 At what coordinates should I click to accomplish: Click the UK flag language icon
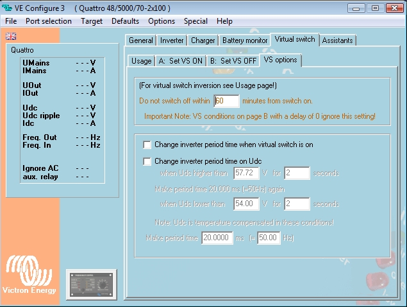click(x=11, y=36)
